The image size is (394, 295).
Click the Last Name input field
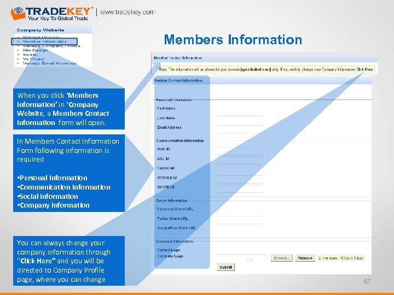pos(240,120)
